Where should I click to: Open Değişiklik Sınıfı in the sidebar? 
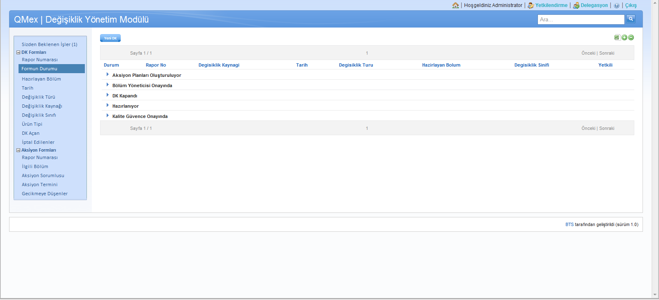[39, 115]
